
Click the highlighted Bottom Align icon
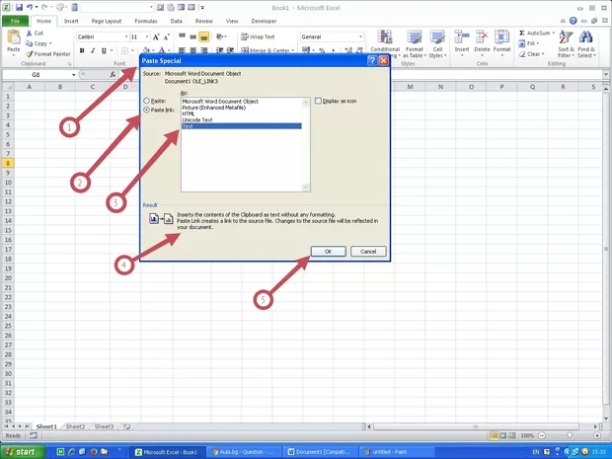(203, 37)
